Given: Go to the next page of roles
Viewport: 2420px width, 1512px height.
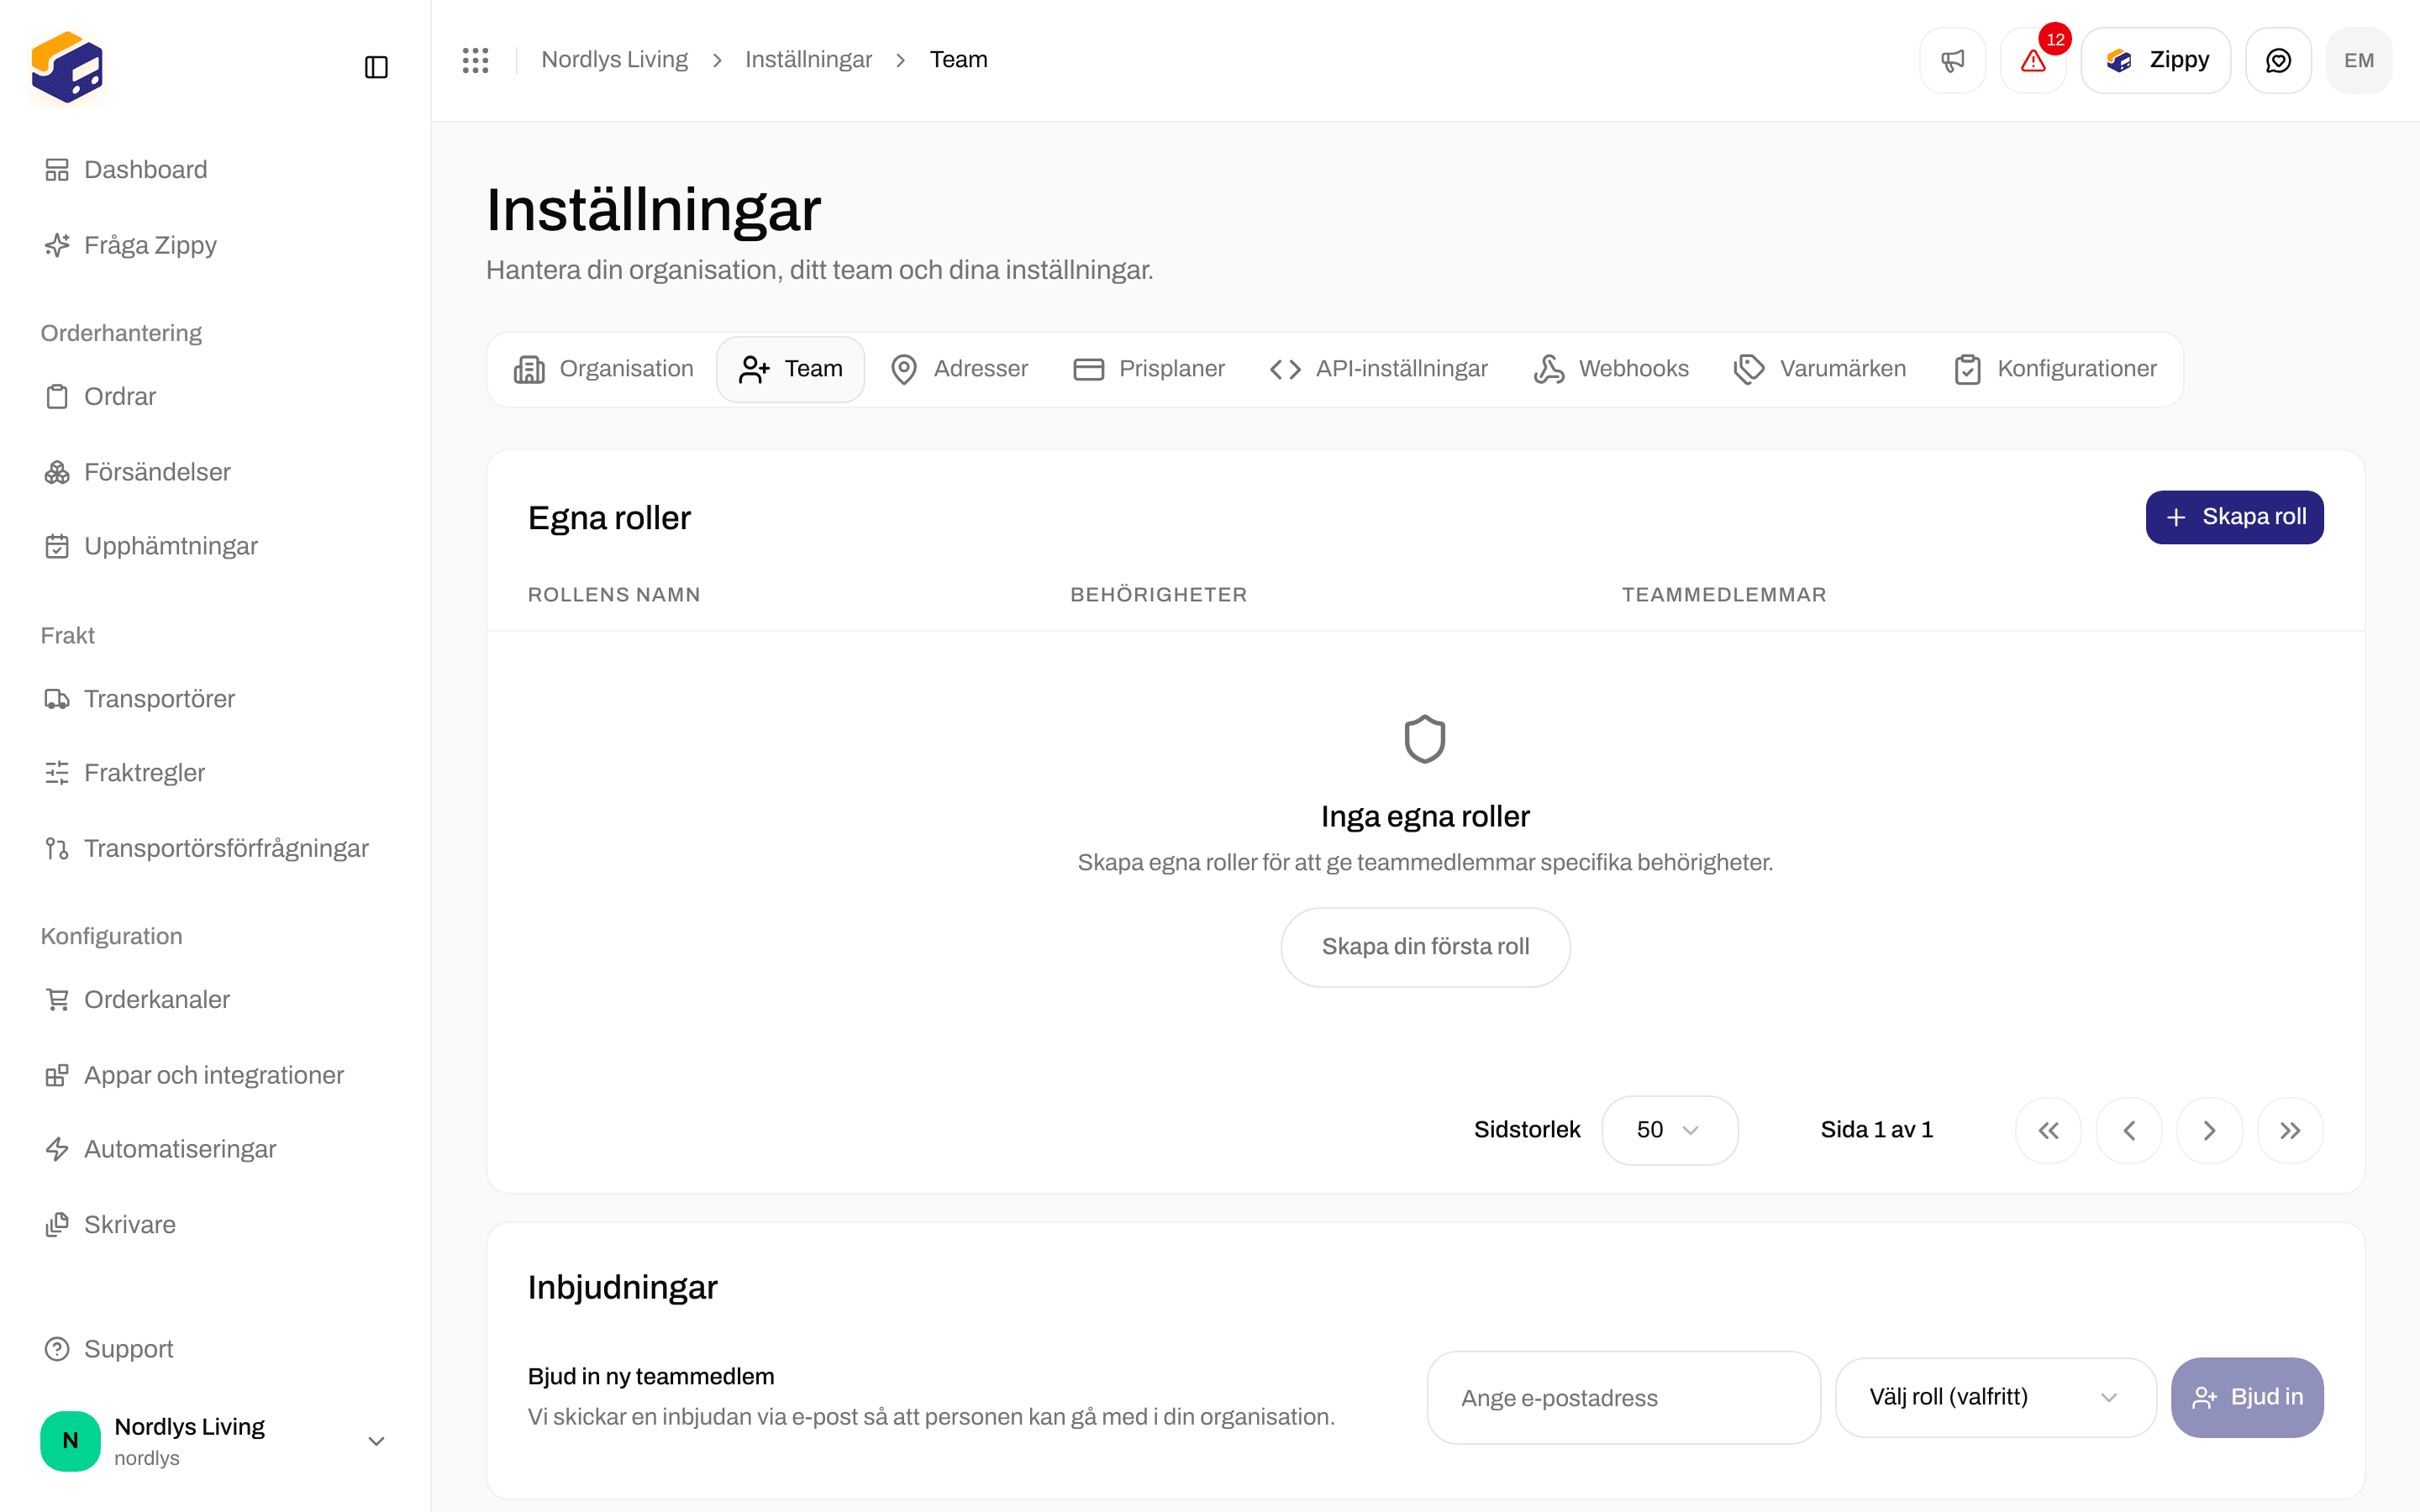Looking at the screenshot, I should (2209, 1130).
